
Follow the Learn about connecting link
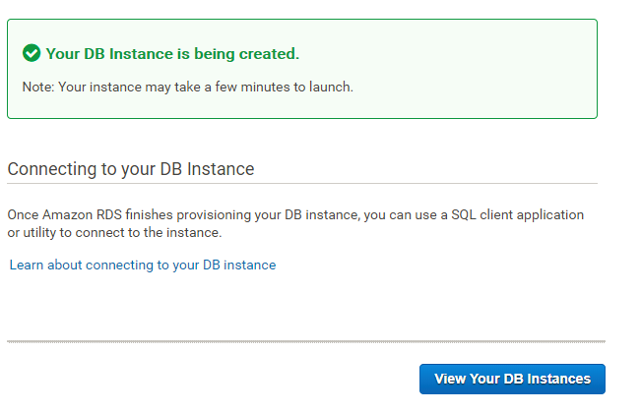click(x=142, y=265)
